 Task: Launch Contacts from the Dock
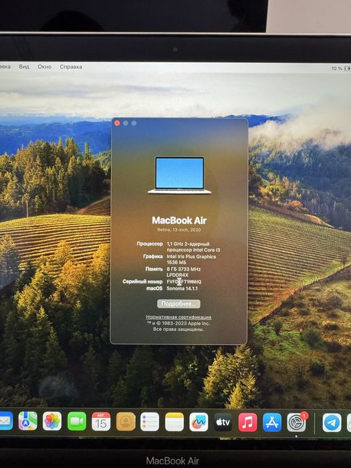[126, 421]
